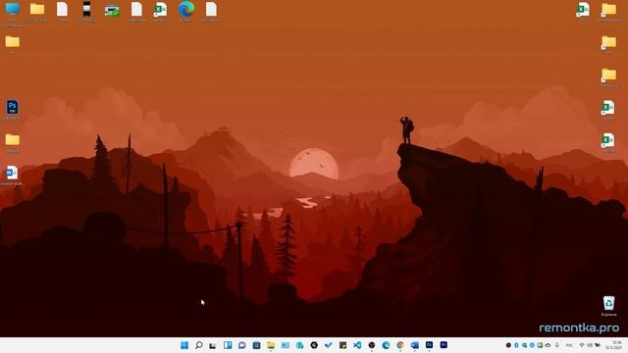Open File Explorer from the taskbar
Screen dimensions: 628x353
pos(271,345)
